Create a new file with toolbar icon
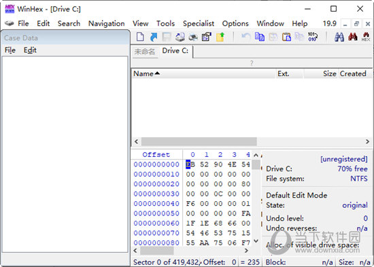This screenshot has width=374, height=267. (x=140, y=37)
